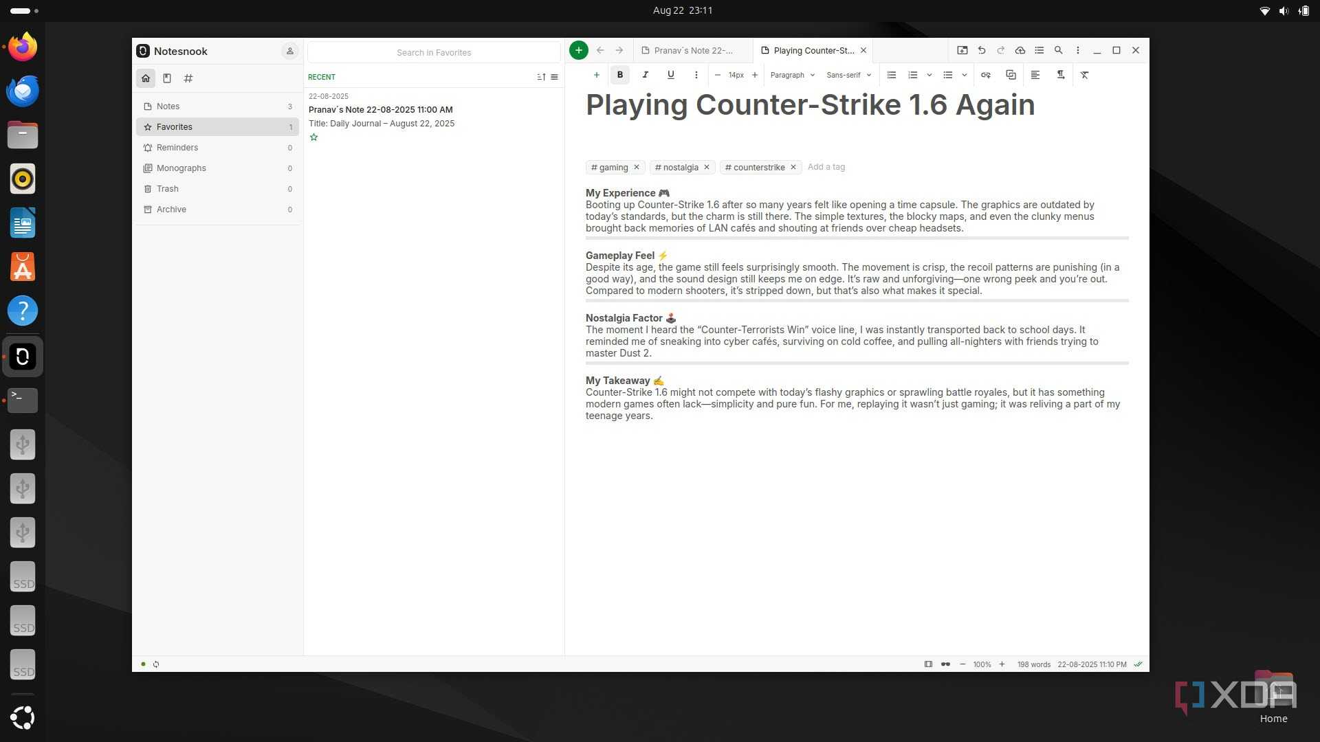Toggle italic formatting

(645, 75)
